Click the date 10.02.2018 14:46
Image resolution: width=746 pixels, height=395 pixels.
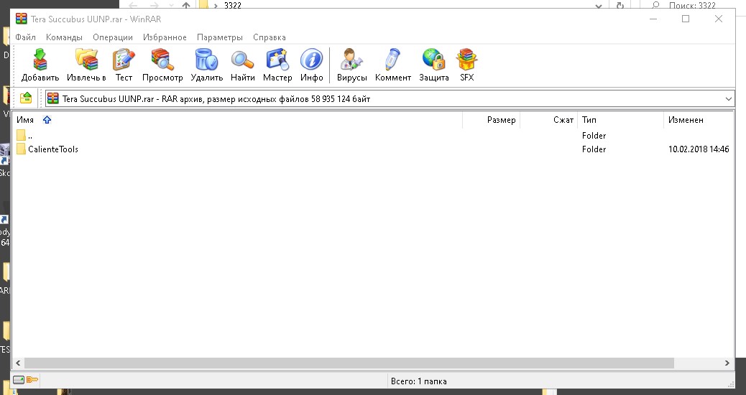(699, 149)
